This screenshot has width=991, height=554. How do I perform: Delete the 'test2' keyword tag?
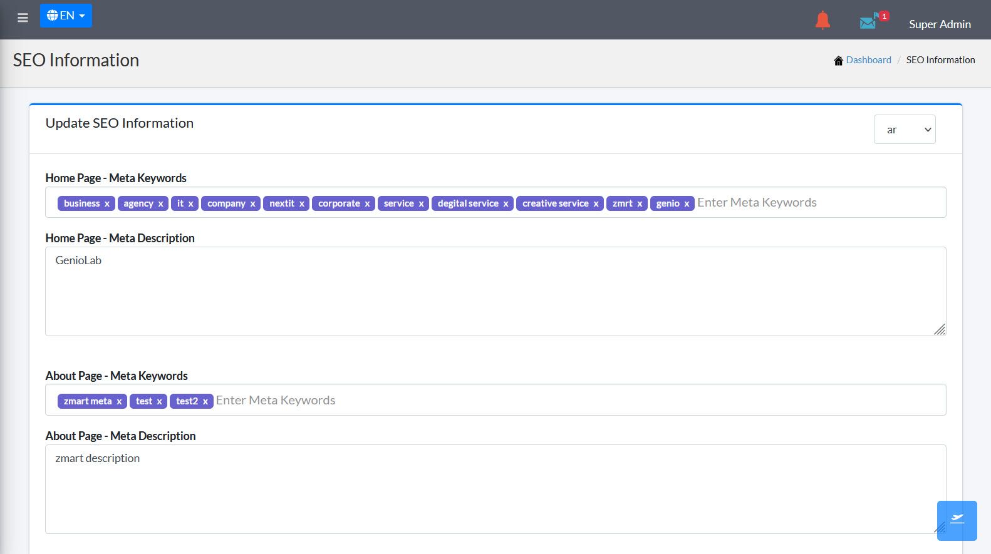coord(205,402)
